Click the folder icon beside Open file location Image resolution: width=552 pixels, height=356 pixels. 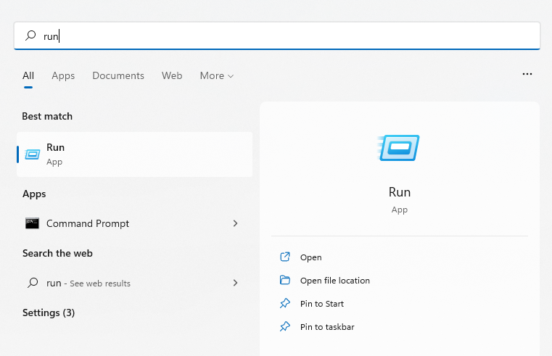[x=285, y=281]
